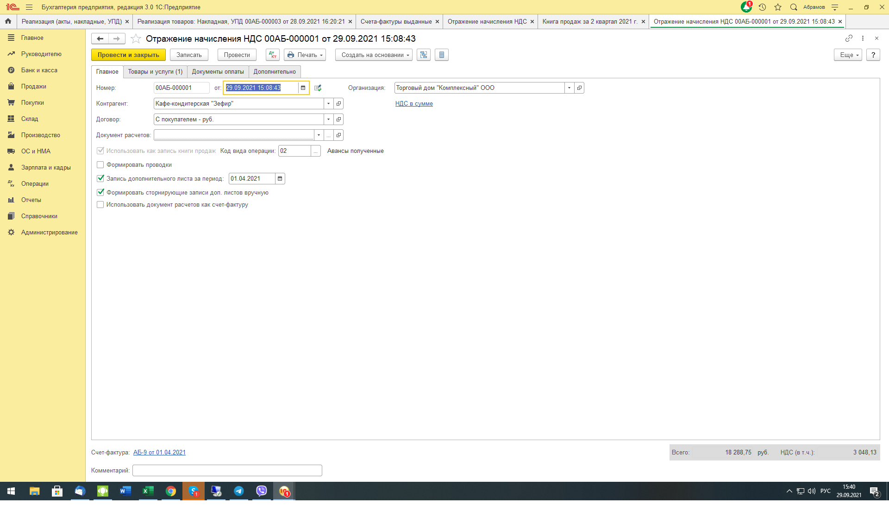Viewport: 889px width, 517px height.
Task: Toggle Формировать сторнирующие записи вручную checkbox
Action: (x=100, y=192)
